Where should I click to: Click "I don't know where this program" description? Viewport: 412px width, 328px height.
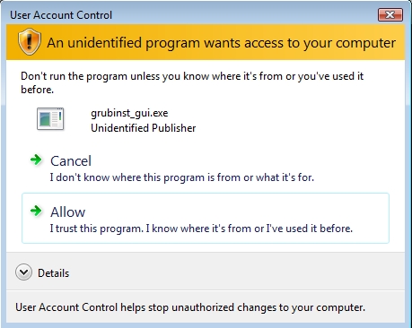(x=182, y=177)
